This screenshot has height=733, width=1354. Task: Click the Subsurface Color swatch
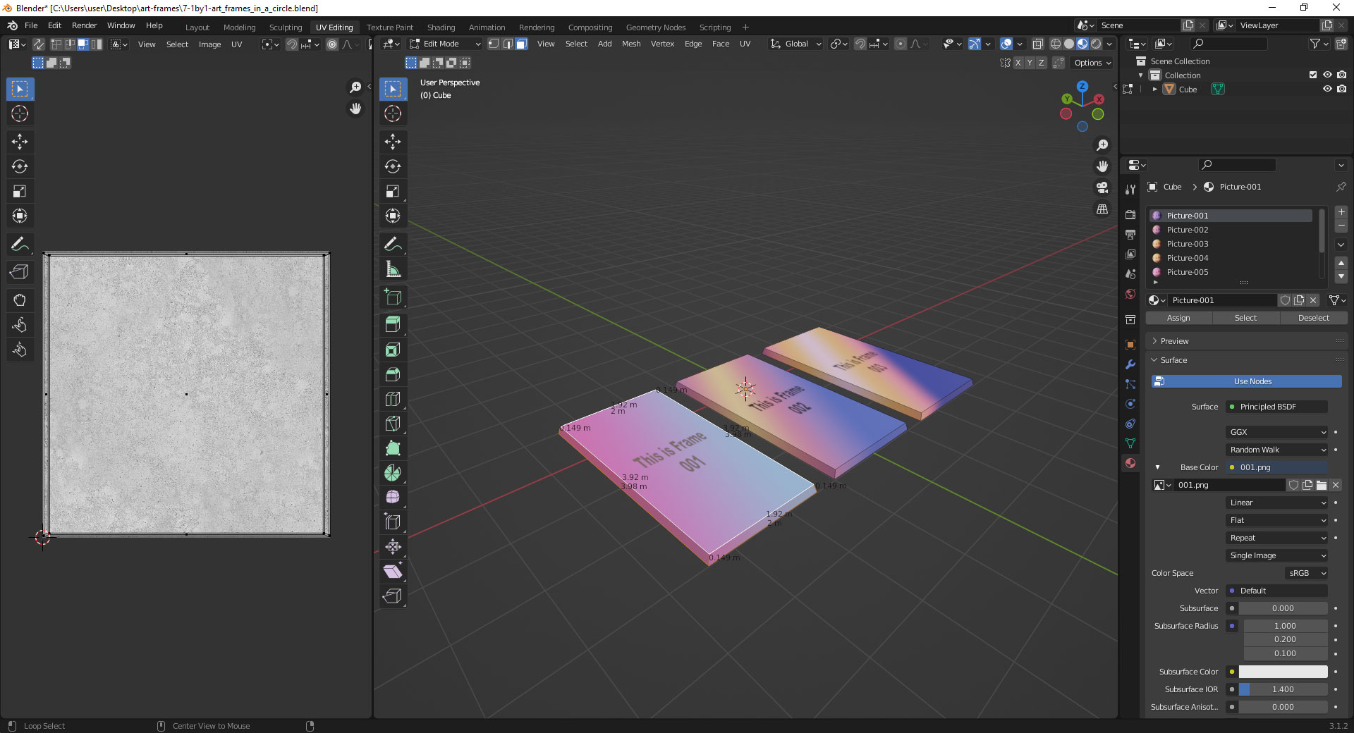tap(1283, 672)
